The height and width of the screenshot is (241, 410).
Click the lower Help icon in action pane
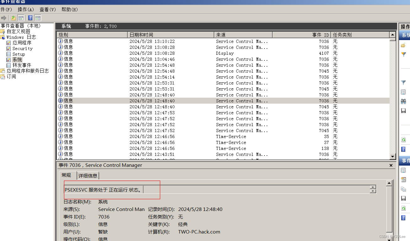[403, 218]
